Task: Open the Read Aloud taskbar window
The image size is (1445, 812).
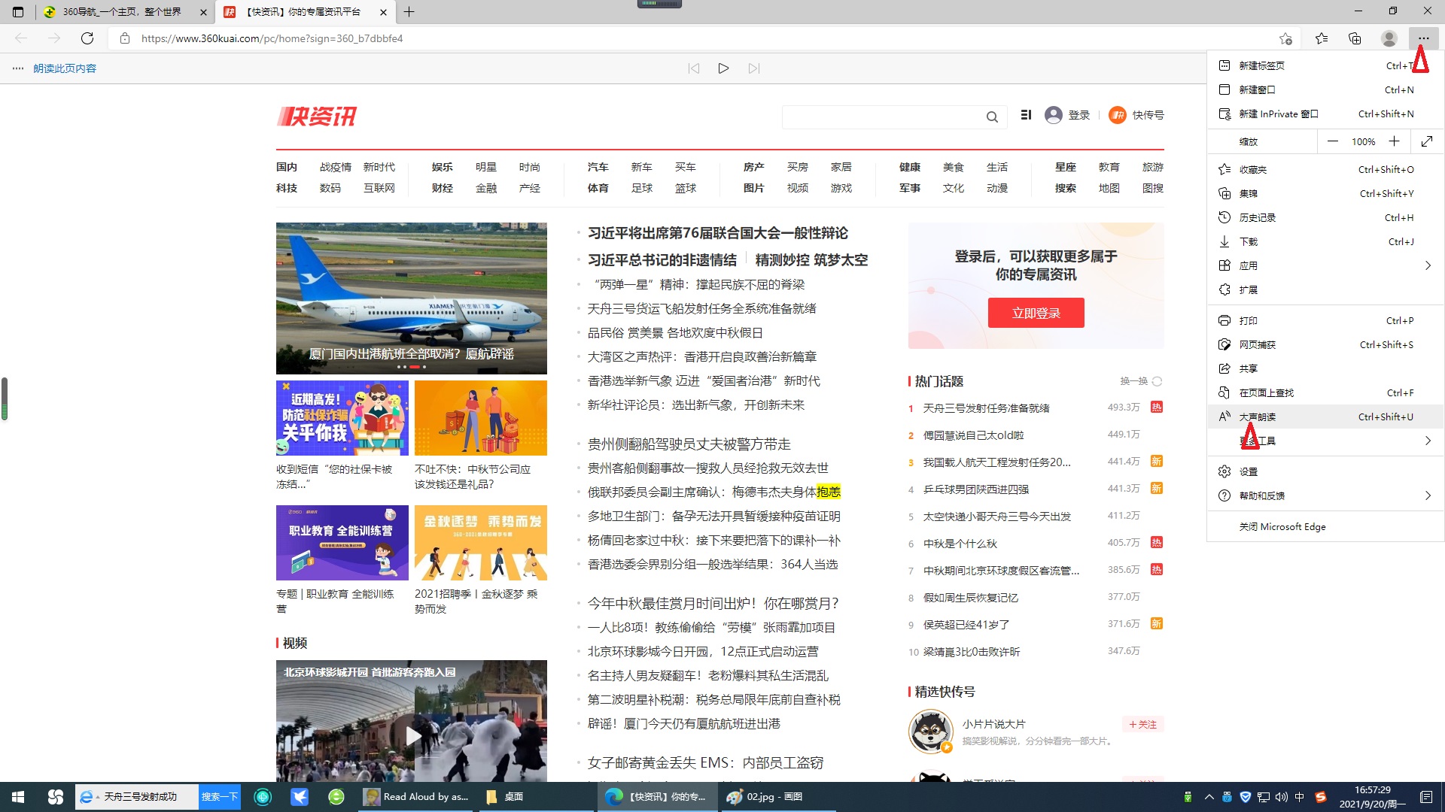Action: [x=416, y=797]
